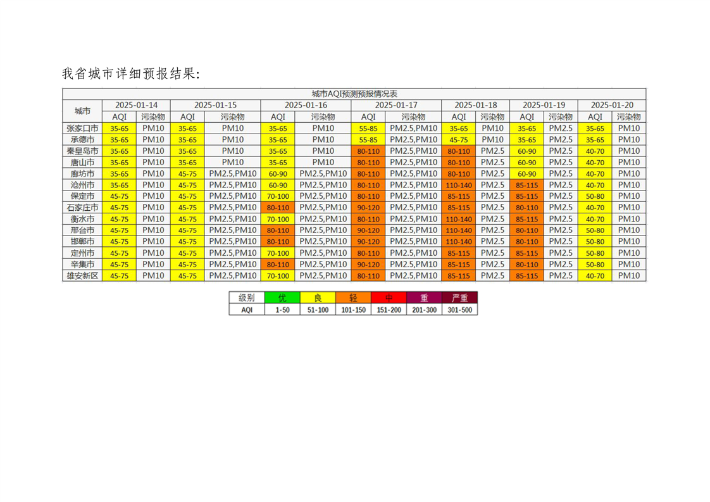Click the 级别 label cell in legend
The image size is (710, 502).
(247, 298)
